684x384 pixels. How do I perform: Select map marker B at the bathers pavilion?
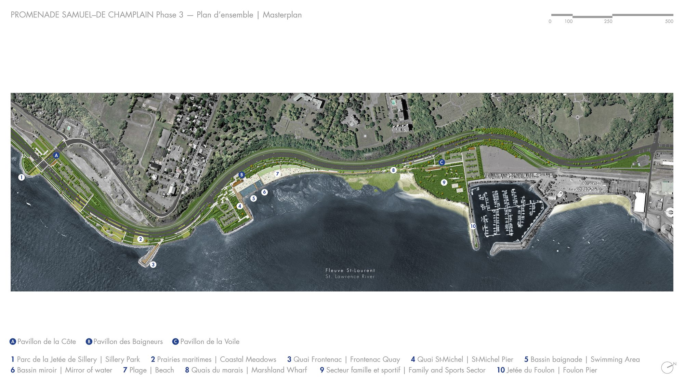click(x=242, y=175)
